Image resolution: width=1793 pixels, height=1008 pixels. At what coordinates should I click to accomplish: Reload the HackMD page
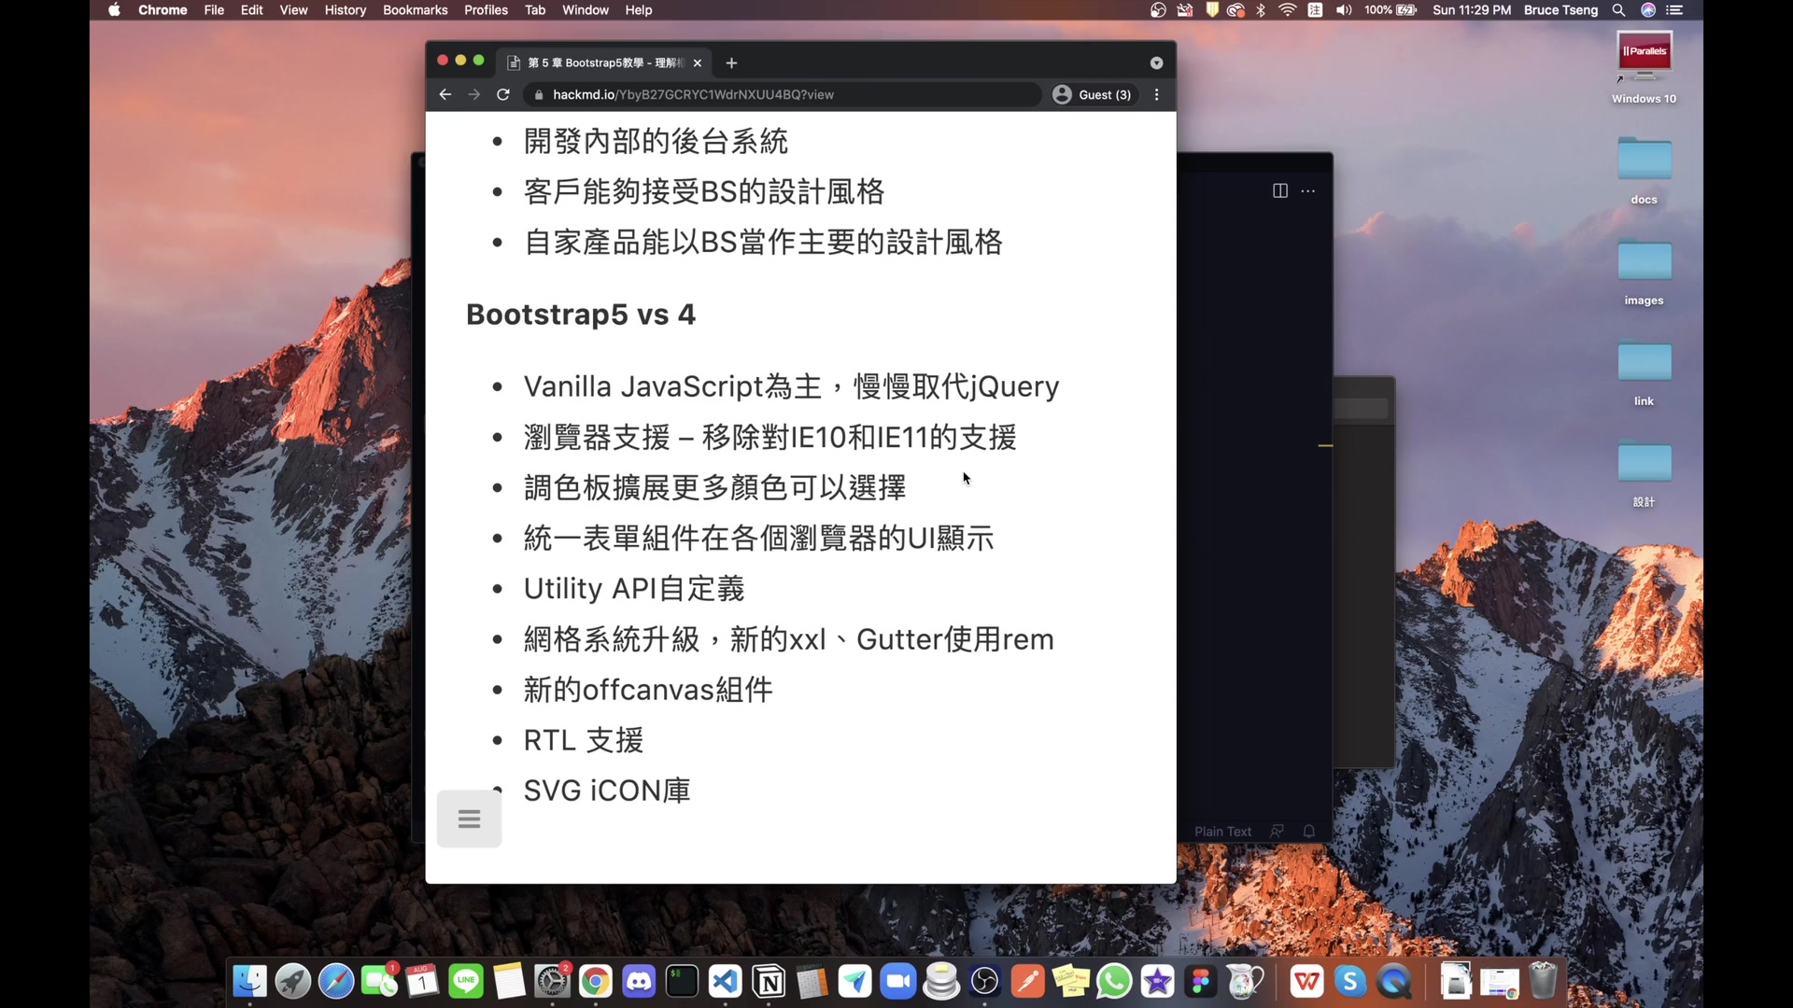coord(502,94)
